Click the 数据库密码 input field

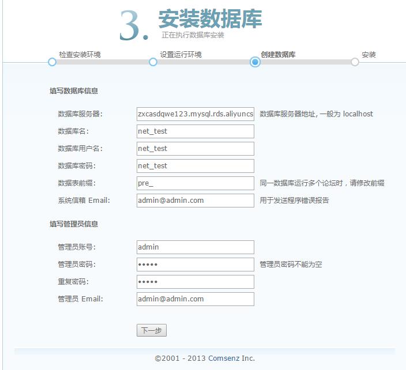[195, 166]
